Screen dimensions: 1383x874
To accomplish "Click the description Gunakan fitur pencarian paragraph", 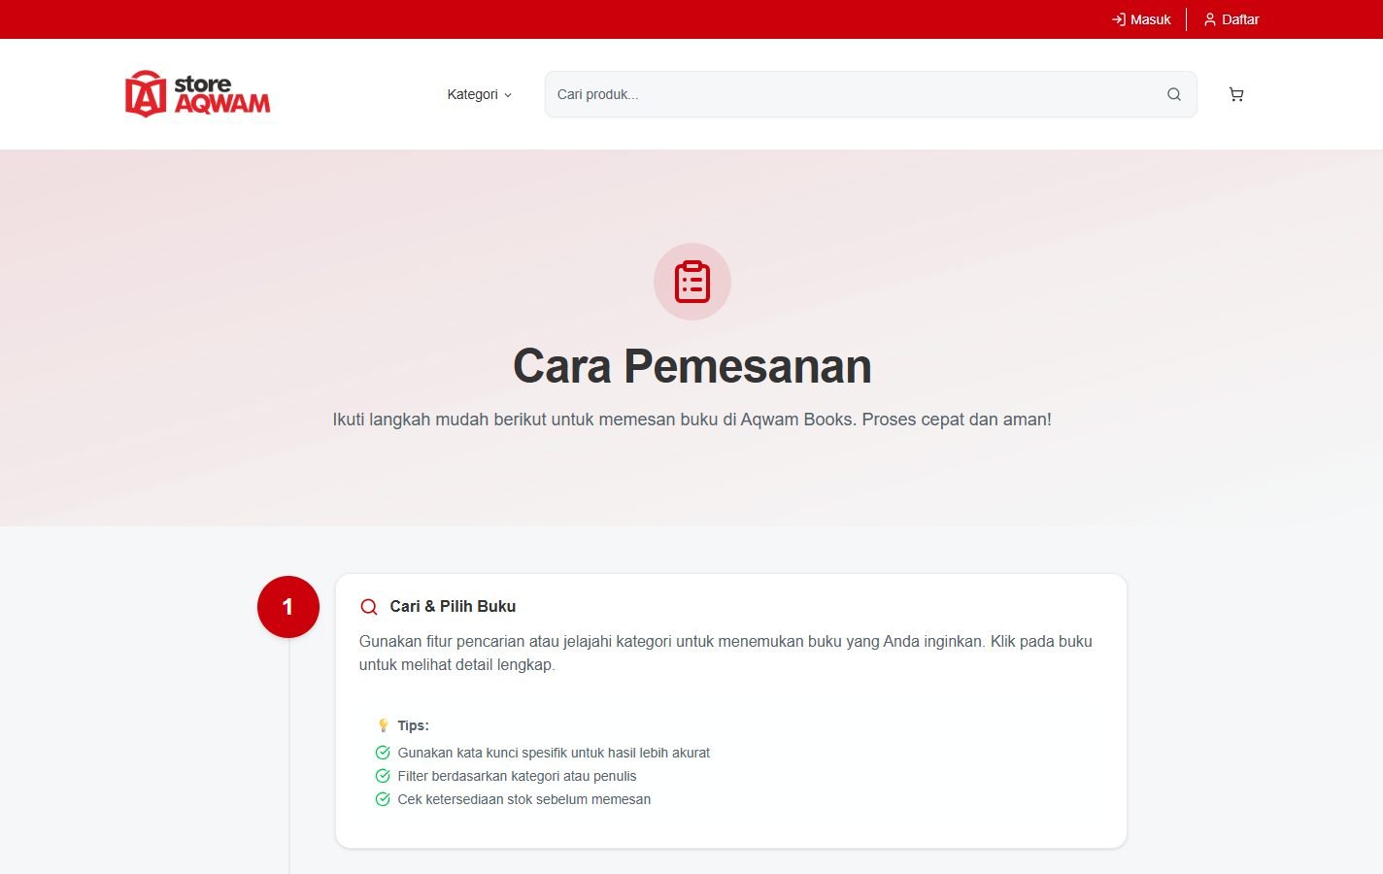I will 725,653.
